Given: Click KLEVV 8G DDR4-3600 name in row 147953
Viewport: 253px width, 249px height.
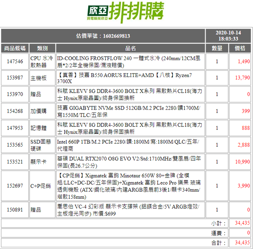Looking at the screenshot, I should (x=130, y=128).
